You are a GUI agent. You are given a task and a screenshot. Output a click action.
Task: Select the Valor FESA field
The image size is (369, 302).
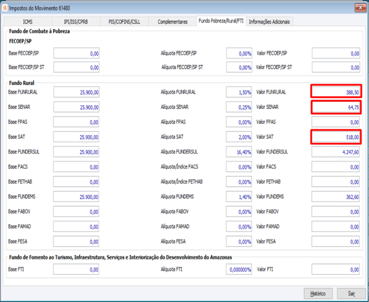click(336, 241)
